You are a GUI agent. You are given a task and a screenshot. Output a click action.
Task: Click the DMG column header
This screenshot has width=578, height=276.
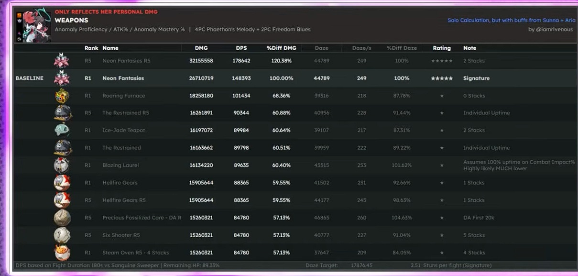201,48
